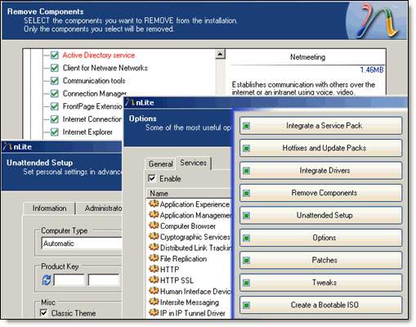Screen dimensions: 416x327
Task: Click the Patches task button
Action: 321,260
